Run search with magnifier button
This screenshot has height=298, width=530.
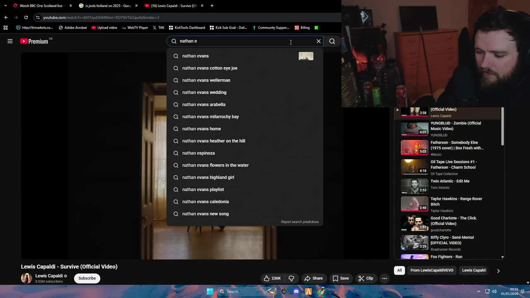[x=332, y=41]
